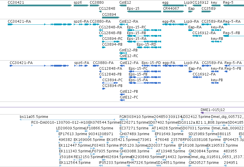The image size is (244, 167).
Task: Select the Eps-15-RB transcript label
Action: (136, 33)
